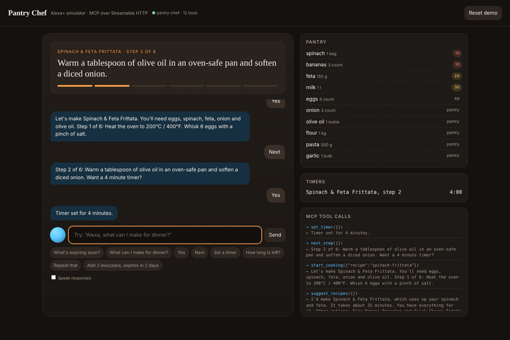This screenshot has width=510, height=340.
Task: Click the first recipe progress bar segment
Action: pos(75,86)
